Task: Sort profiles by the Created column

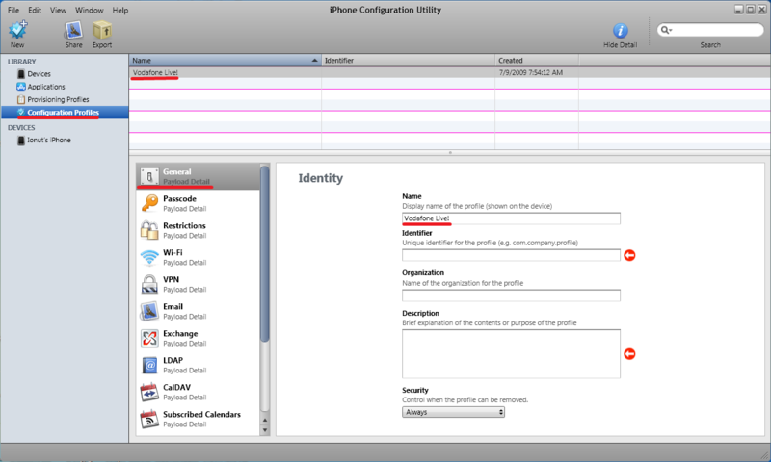Action: click(x=537, y=61)
